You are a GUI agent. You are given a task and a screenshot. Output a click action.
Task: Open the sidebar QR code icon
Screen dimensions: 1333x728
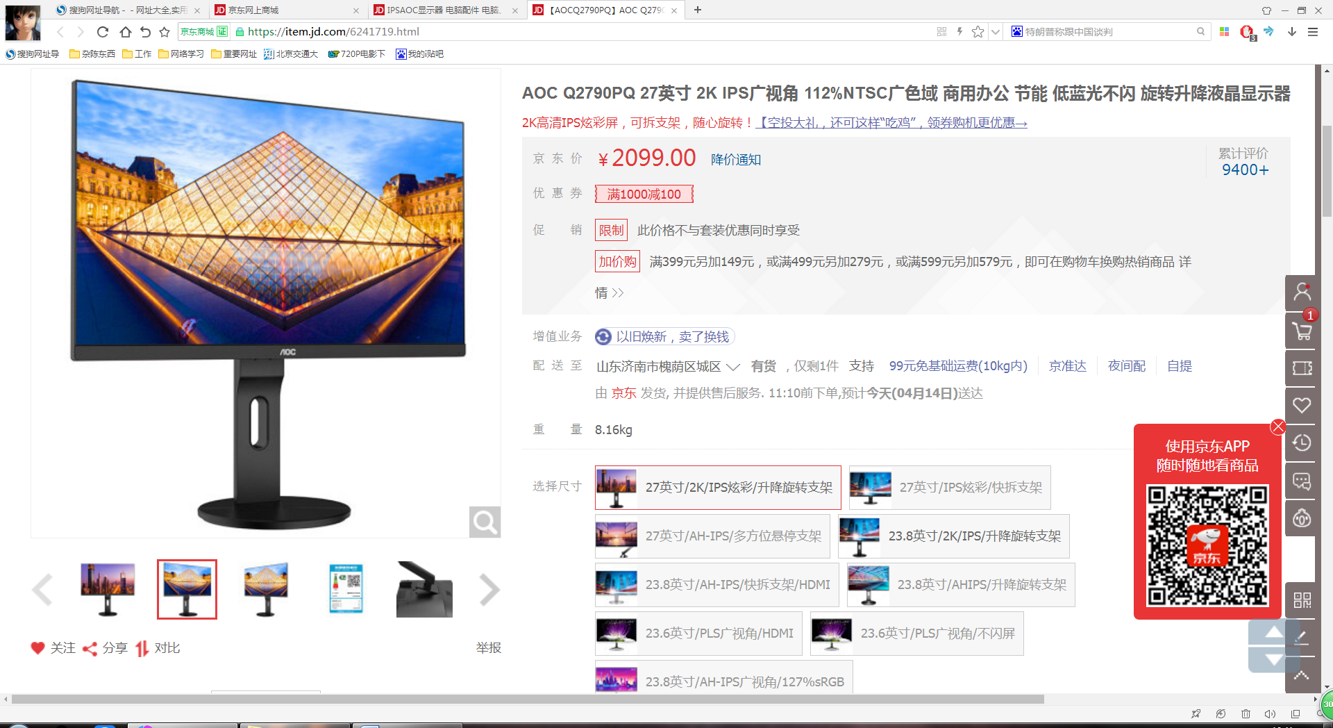click(x=1302, y=600)
